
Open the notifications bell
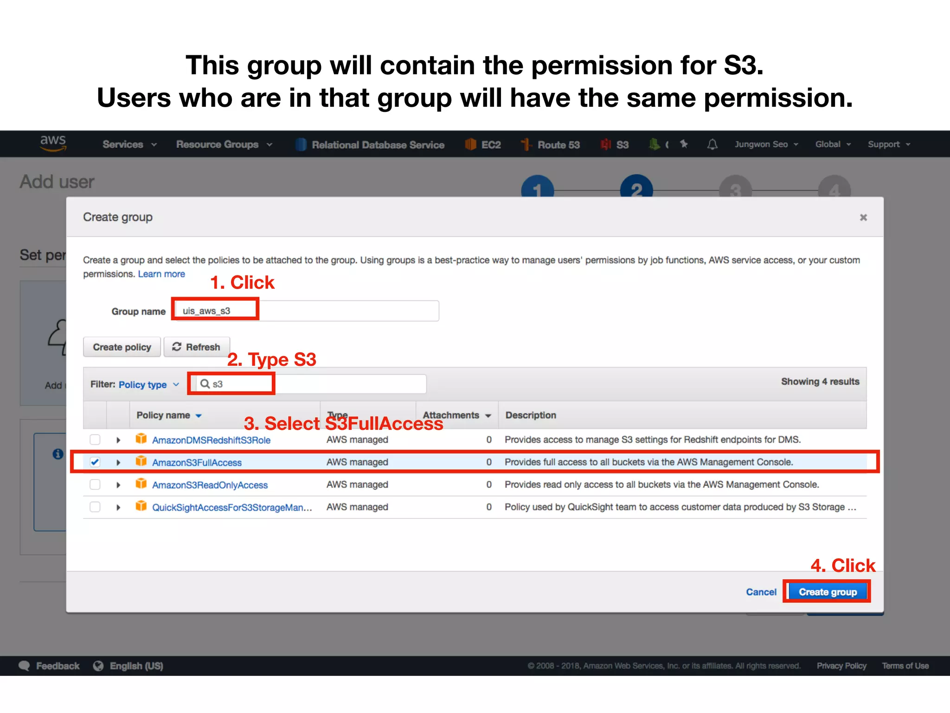tap(712, 144)
